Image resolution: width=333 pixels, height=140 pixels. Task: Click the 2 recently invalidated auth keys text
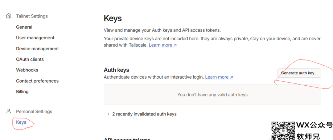[144, 114]
